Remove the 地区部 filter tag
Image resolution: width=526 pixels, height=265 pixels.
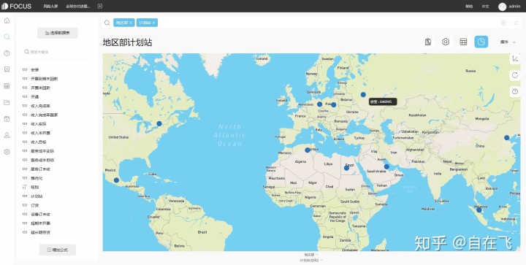coord(131,23)
